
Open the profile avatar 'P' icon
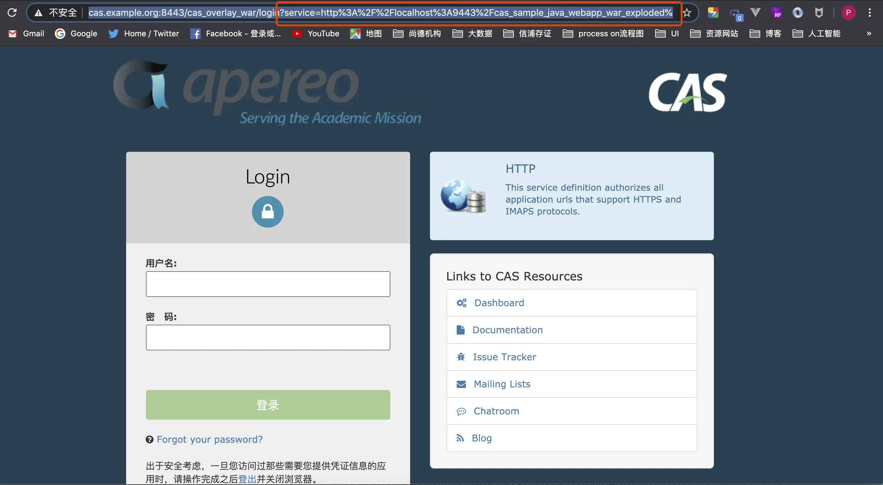[x=848, y=13]
